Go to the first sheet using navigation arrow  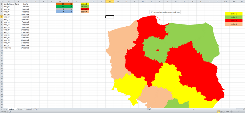(1, 109)
